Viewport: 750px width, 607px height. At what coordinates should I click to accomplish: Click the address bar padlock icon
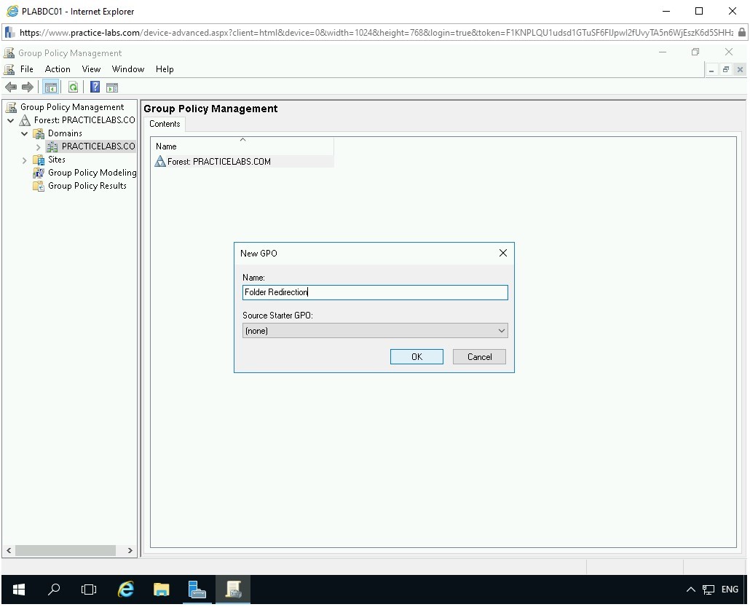pos(741,33)
